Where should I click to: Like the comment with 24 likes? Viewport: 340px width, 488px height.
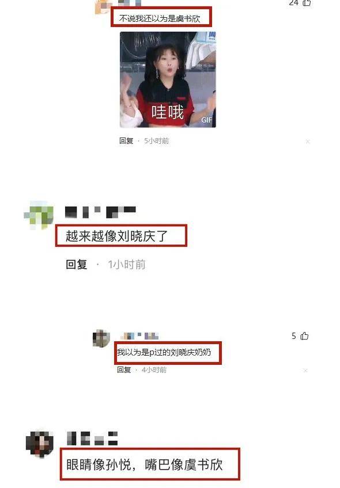pos(307,3)
